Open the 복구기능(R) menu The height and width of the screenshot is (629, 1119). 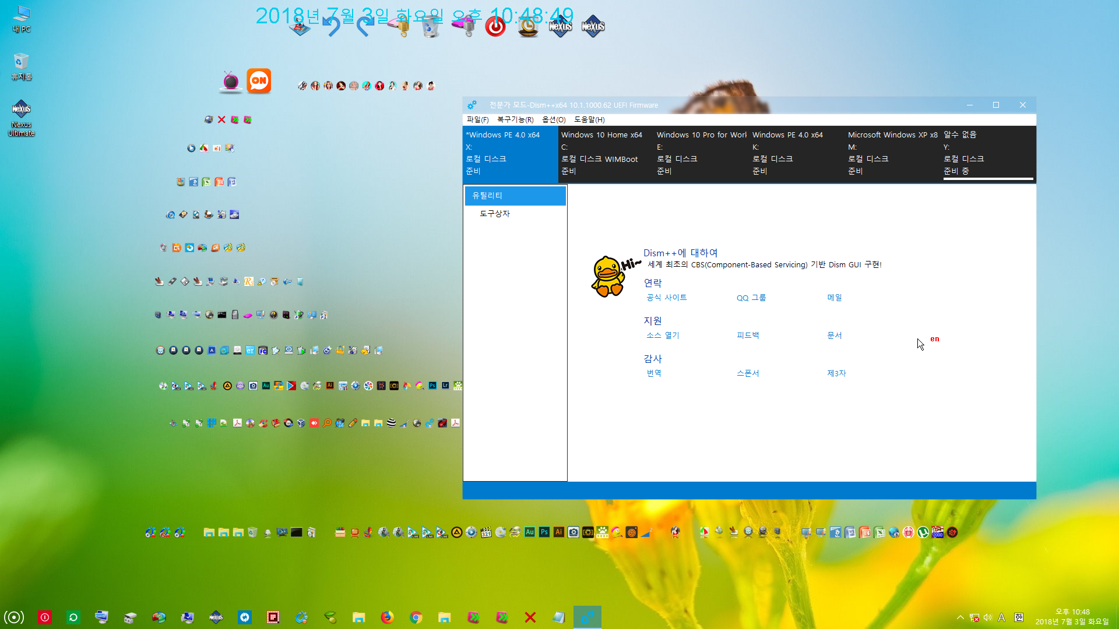515,119
